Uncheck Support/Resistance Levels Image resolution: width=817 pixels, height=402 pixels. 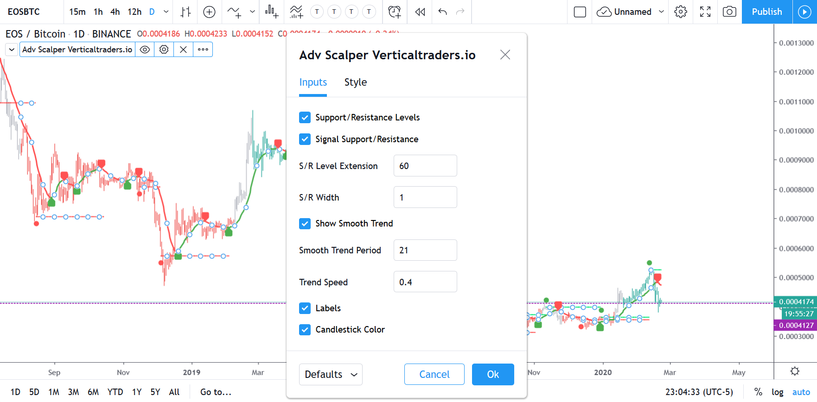tap(305, 118)
